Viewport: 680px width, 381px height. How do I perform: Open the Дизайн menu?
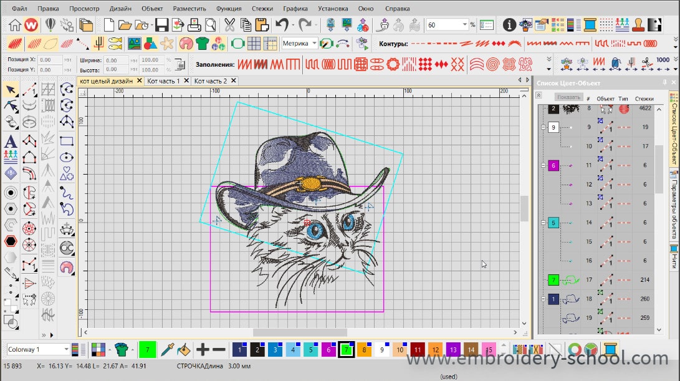tap(120, 8)
